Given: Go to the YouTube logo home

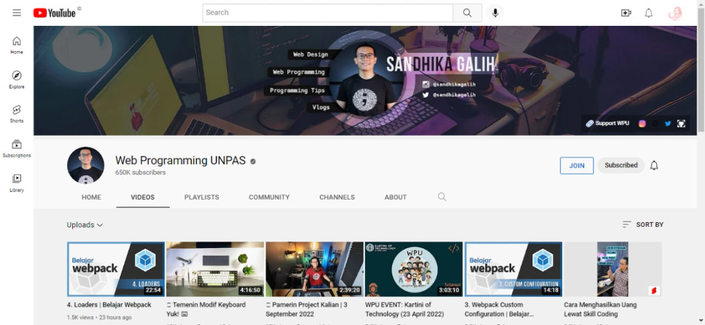Looking at the screenshot, I should pyautogui.click(x=54, y=13).
